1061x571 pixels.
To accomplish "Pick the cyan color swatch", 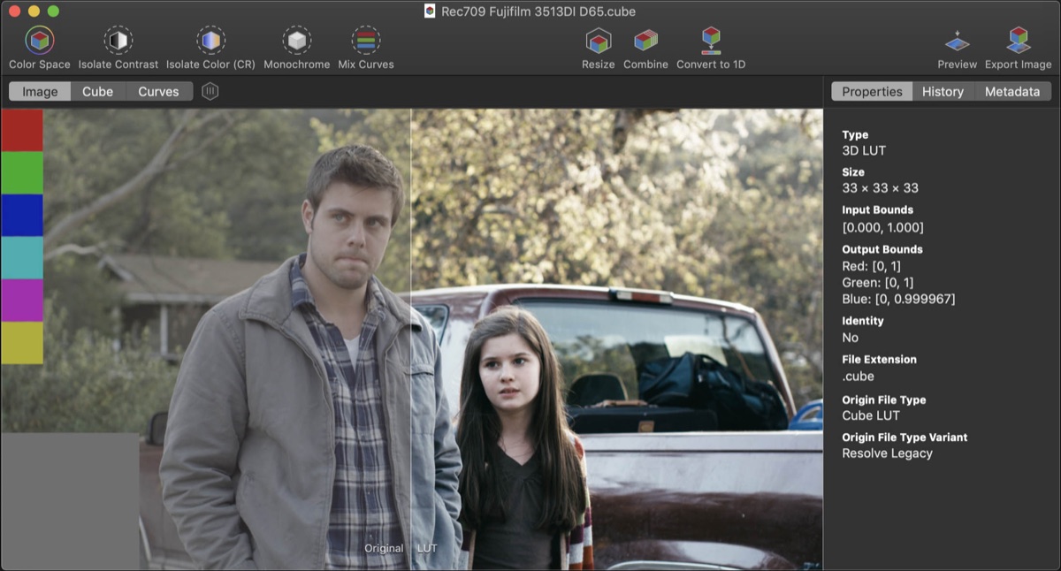I will pyautogui.click(x=22, y=257).
